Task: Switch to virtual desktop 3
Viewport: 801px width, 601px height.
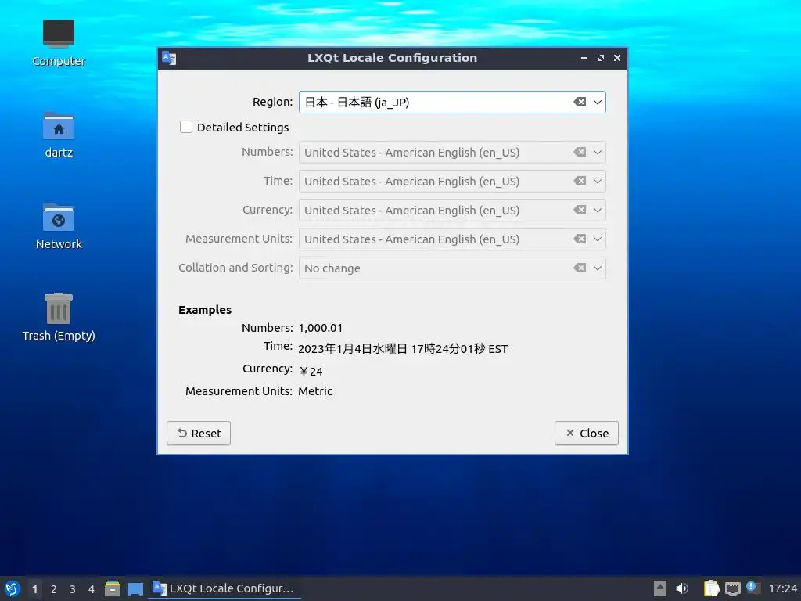Action: point(73,589)
